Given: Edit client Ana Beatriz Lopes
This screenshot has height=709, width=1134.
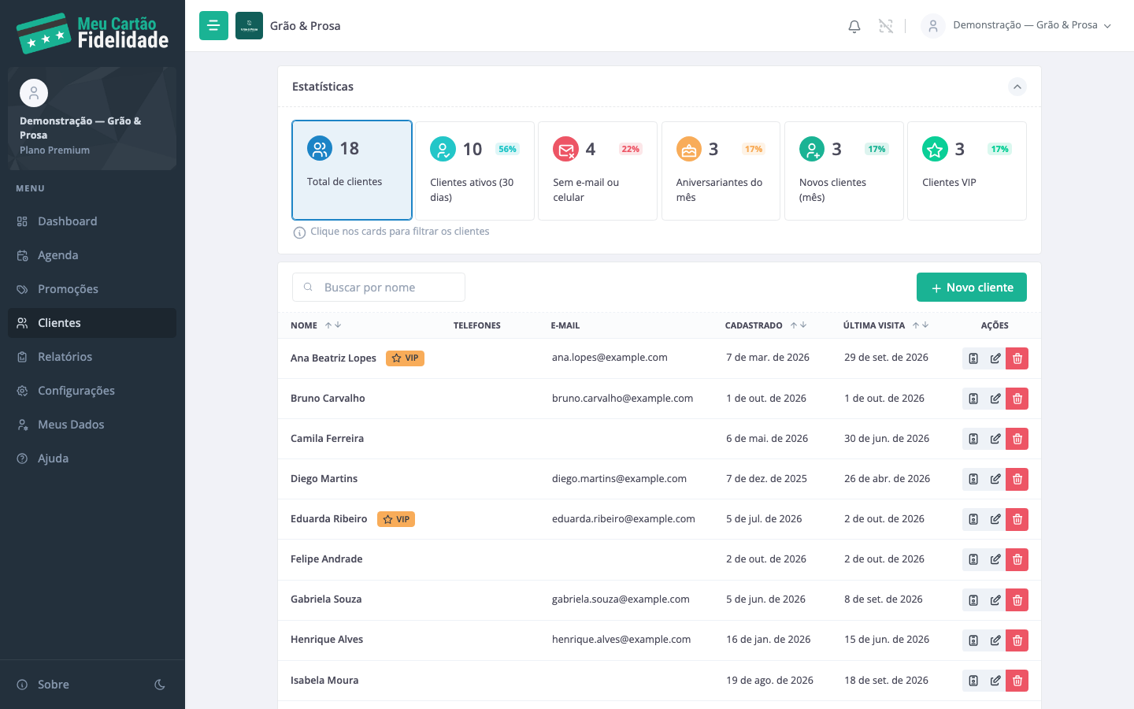Looking at the screenshot, I should [x=995, y=358].
